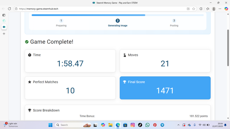Click step 2 Generating Image
This screenshot has height=129, width=230.
point(118,23)
